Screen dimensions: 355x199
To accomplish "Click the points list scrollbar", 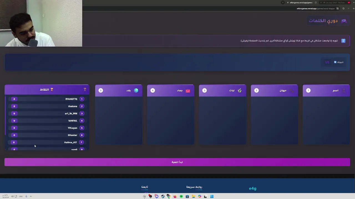I will pyautogui.click(x=5, y=116).
